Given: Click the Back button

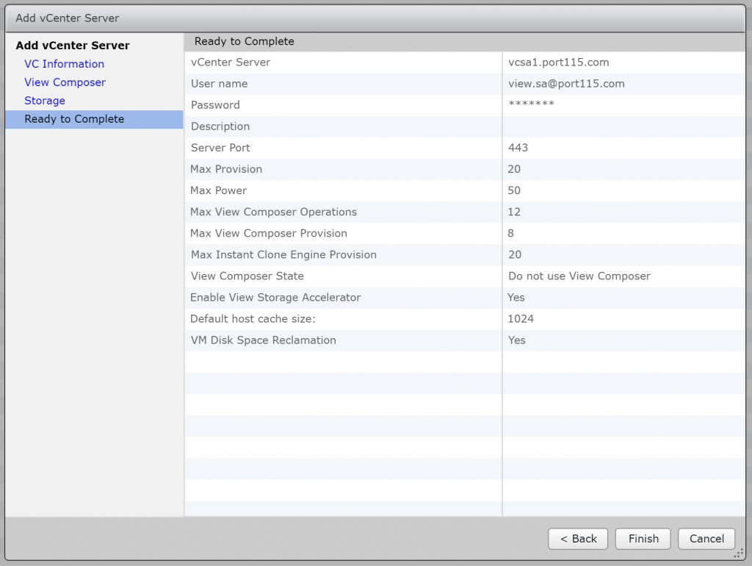Looking at the screenshot, I should tap(577, 539).
